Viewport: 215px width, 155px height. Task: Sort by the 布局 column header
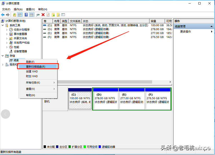pos(57,21)
